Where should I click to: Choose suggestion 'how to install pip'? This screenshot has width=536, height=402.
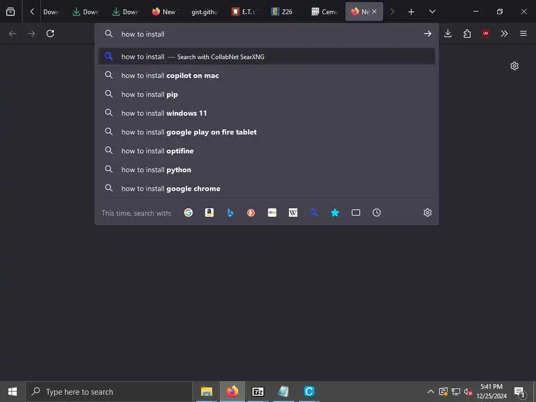click(x=266, y=94)
